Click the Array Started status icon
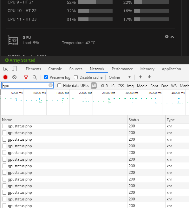 click(x=7, y=60)
